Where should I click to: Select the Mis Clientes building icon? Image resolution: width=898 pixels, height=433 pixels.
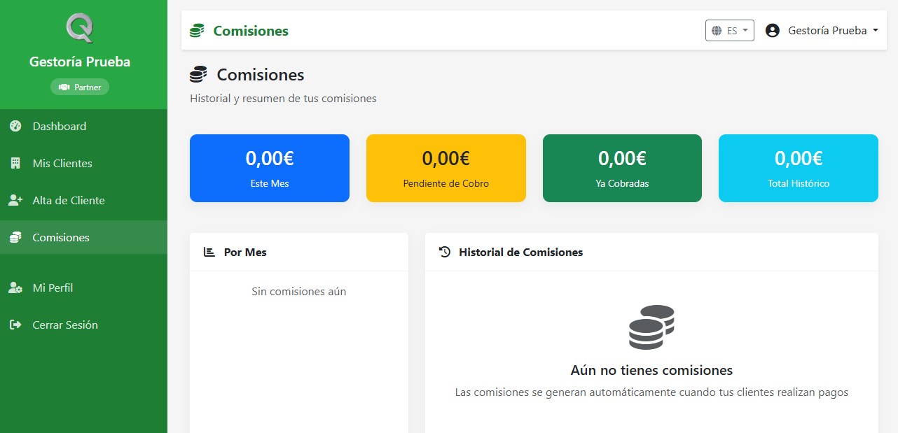pyautogui.click(x=17, y=163)
